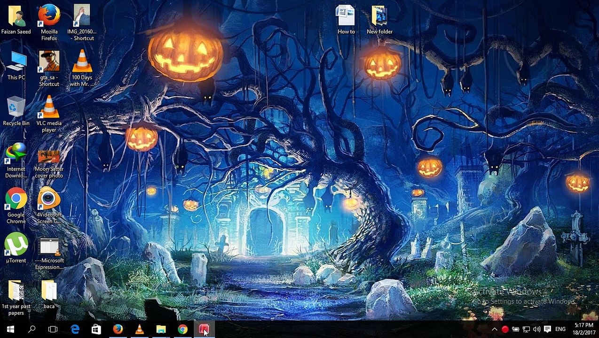599x338 pixels.
Task: Open the Action Center notifications
Action: point(547,330)
